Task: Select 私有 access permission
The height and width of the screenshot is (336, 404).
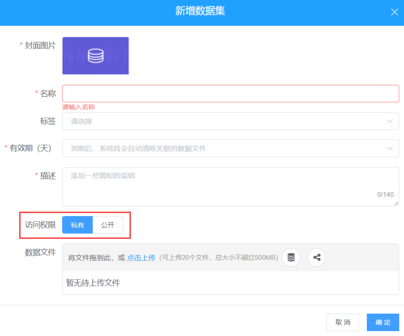Action: pos(78,225)
